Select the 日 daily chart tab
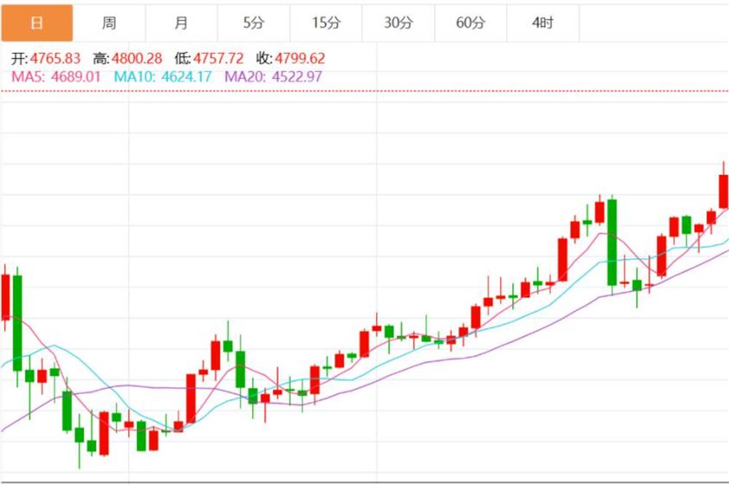Screen dimensions: 729x485 coord(36,23)
